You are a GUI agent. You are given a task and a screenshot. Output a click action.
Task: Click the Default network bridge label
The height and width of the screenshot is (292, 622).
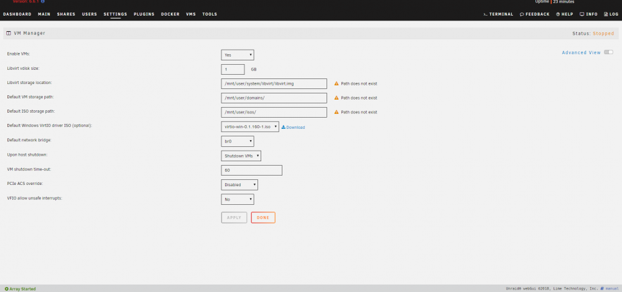pos(29,140)
